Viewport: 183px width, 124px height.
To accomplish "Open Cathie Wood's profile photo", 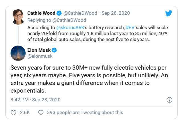I will (x=18, y=17).
